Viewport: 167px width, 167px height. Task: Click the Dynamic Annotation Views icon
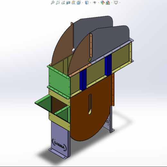(x=74, y=3)
